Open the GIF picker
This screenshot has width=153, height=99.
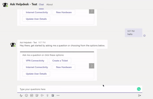click(32, 95)
